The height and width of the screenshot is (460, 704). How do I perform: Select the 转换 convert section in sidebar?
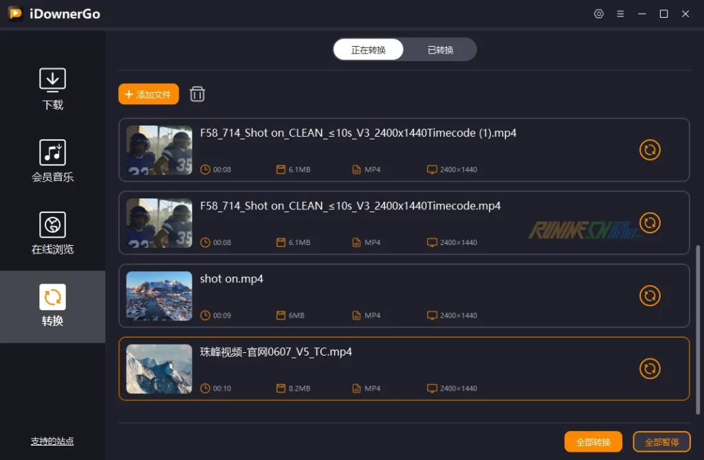pyautogui.click(x=52, y=306)
